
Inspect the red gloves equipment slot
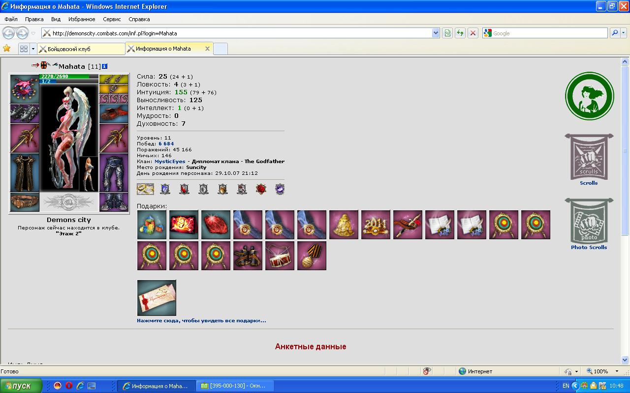(114, 113)
